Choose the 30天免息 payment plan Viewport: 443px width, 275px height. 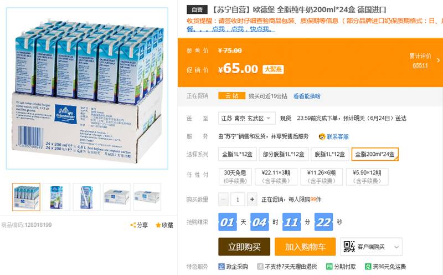point(235,176)
